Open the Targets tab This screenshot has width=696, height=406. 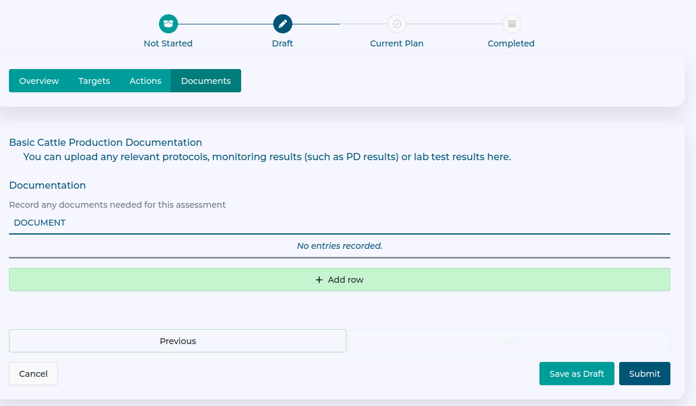(x=94, y=81)
